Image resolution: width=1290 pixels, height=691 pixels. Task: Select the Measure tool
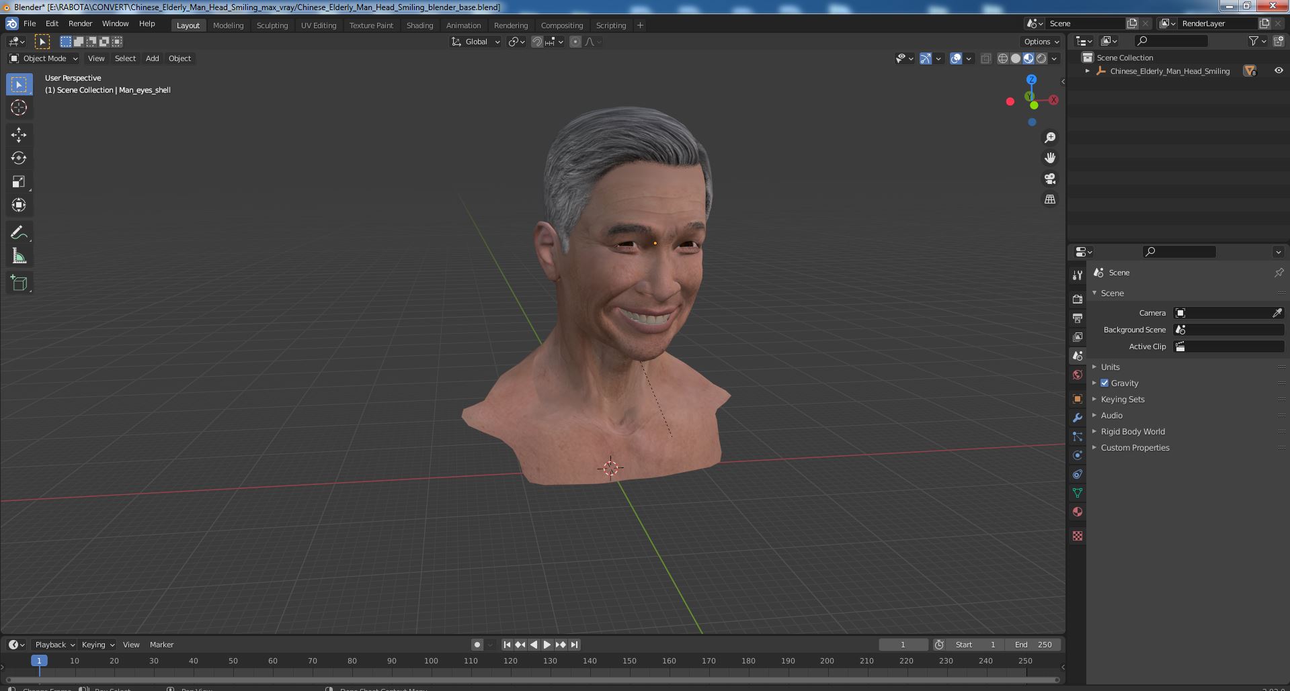[x=19, y=257]
